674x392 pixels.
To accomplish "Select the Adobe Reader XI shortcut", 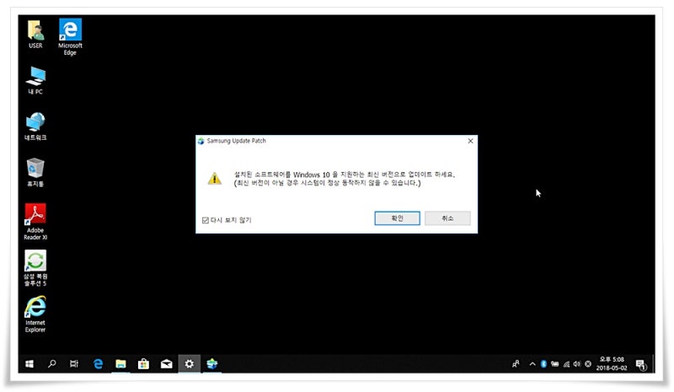I will click(35, 222).
